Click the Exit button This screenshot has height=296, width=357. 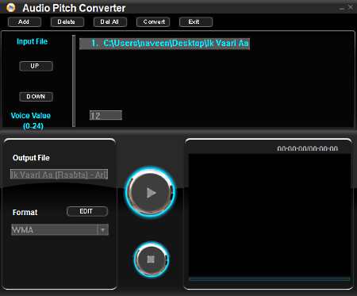point(196,22)
